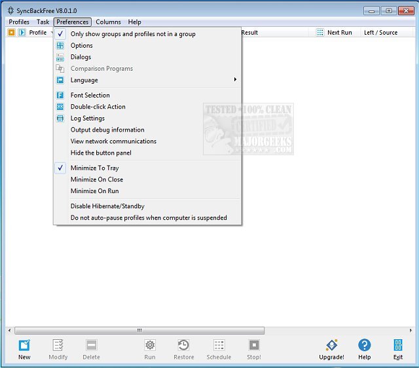Viewport: 419px width, 368px height.
Task: Click the Run gear icon
Action: 150,345
